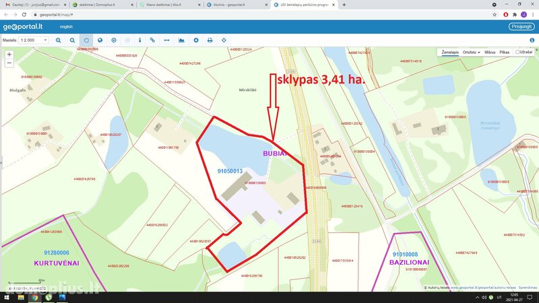Screen dimensions: 539x303
Task: Click the Blužgalis place name on map
Action: click(18, 90)
